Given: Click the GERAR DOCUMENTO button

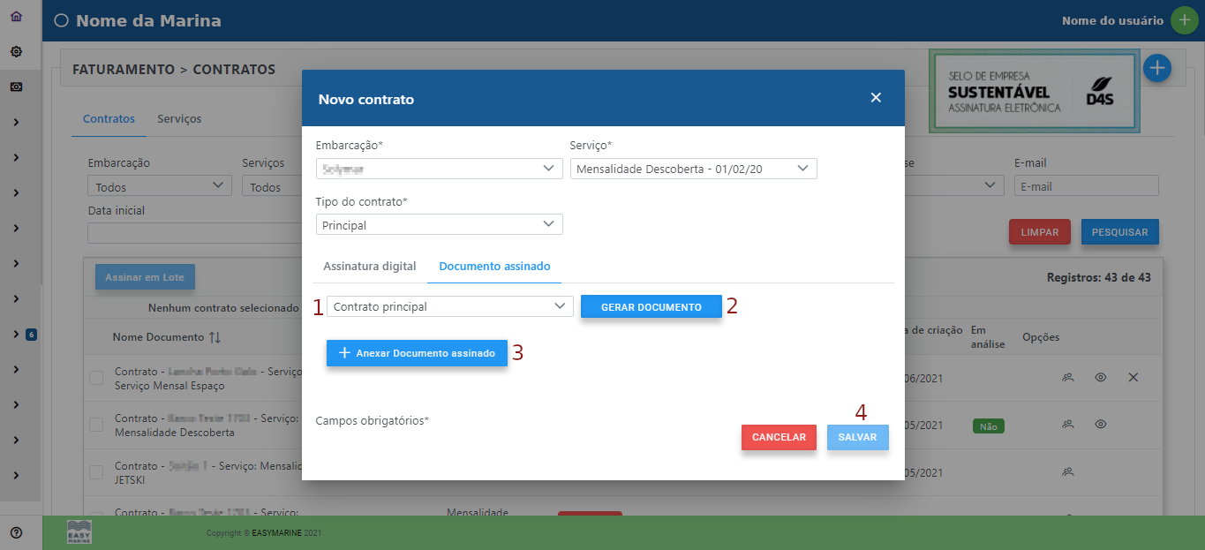Looking at the screenshot, I should point(651,305).
